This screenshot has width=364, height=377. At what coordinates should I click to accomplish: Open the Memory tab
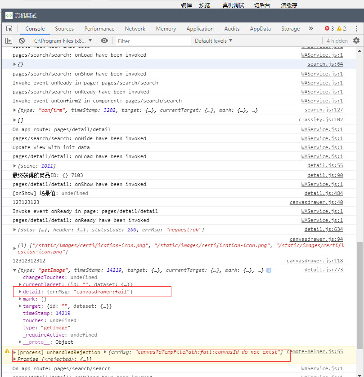coord(166,29)
